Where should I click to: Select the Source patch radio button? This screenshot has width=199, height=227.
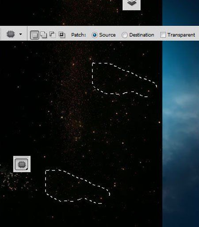95,35
